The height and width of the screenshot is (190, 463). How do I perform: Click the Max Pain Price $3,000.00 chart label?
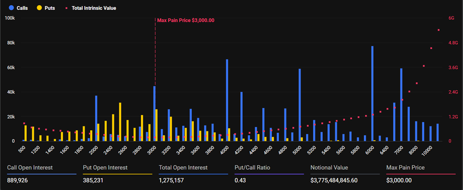186,20
